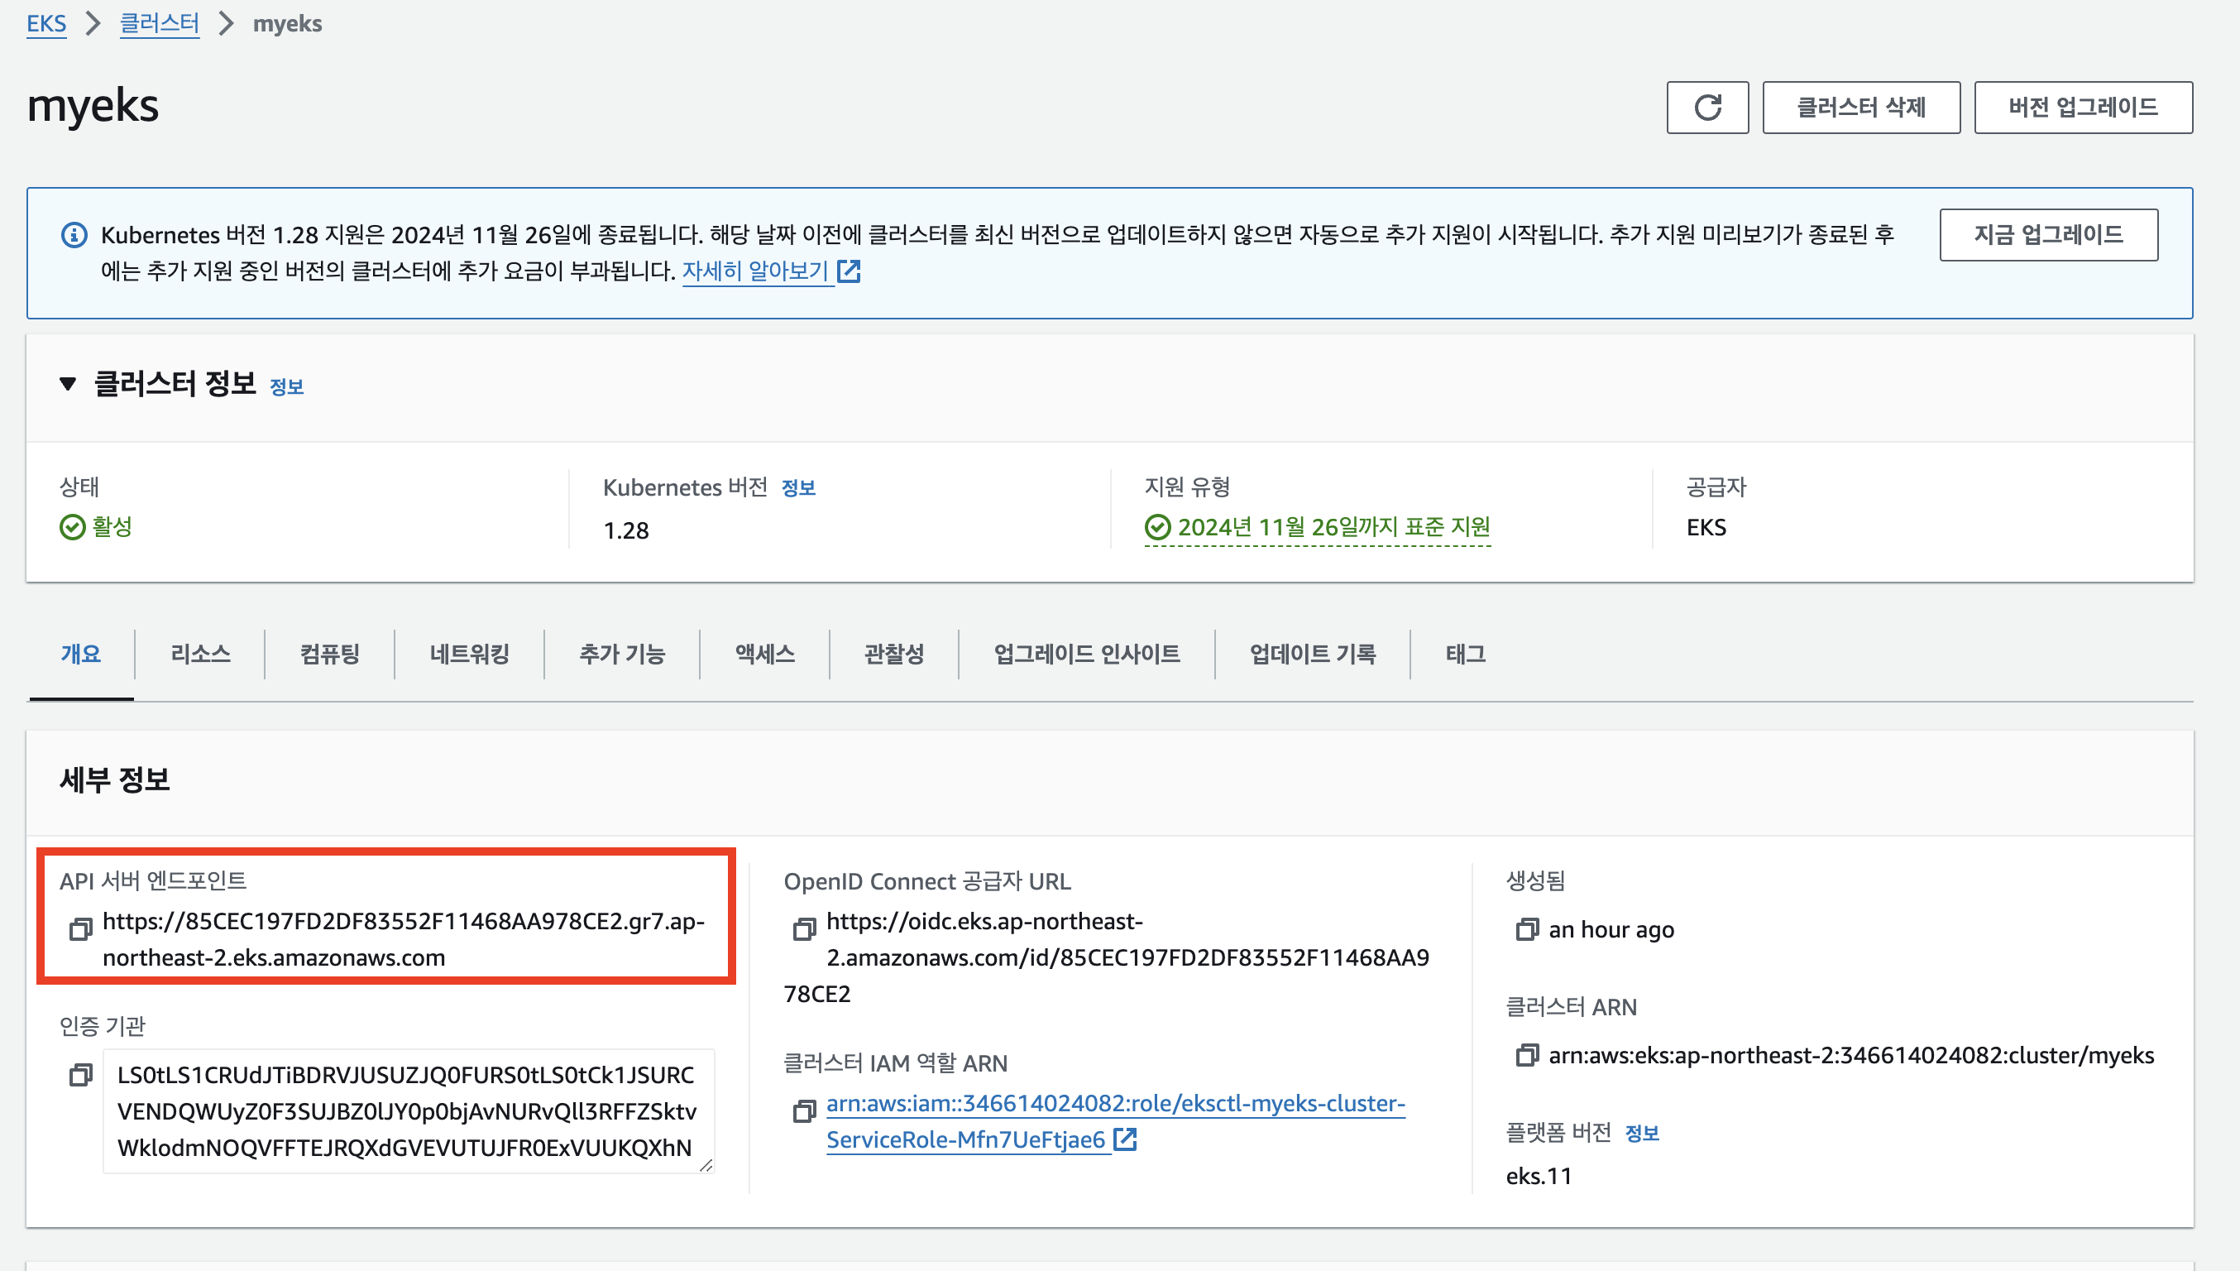Open the external-link icon beside ServiceRole-Mfn7UeFtjae6
Image resolution: width=2240 pixels, height=1271 pixels.
click(1125, 1139)
